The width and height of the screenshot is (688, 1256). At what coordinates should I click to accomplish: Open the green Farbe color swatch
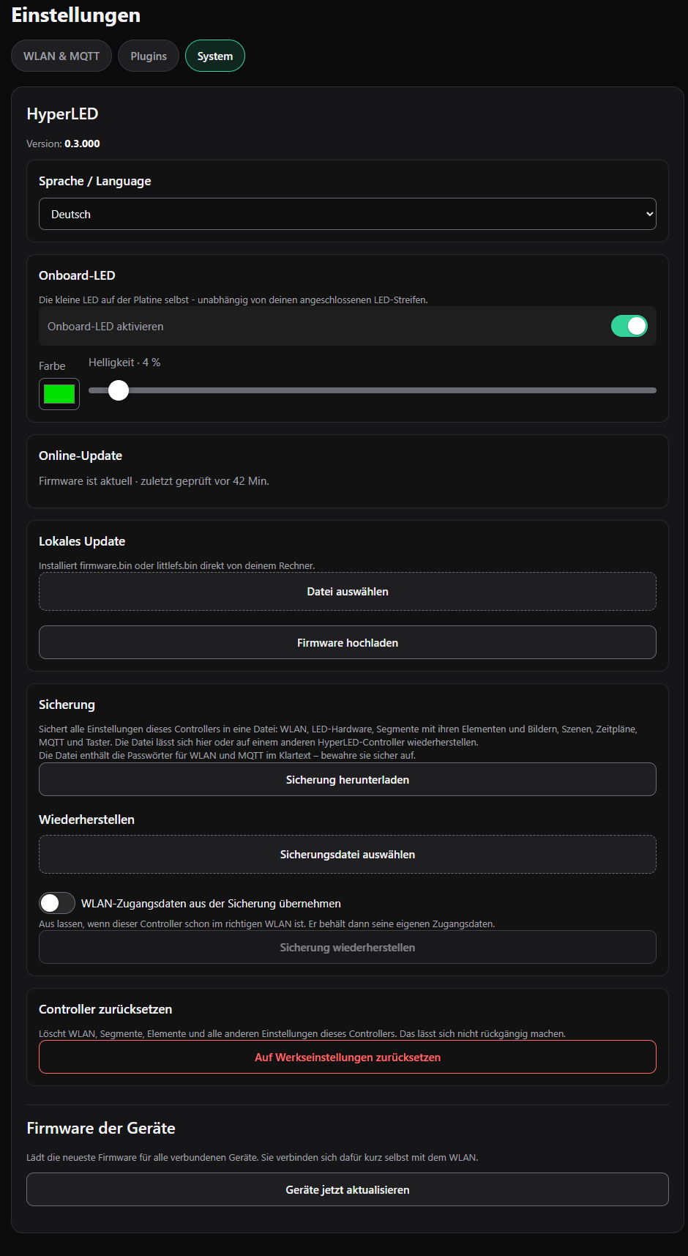click(59, 394)
